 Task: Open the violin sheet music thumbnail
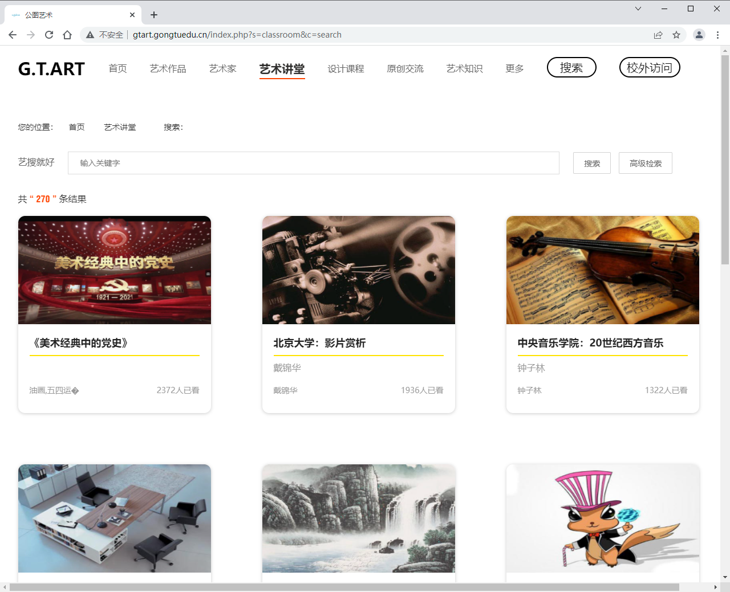click(x=603, y=270)
